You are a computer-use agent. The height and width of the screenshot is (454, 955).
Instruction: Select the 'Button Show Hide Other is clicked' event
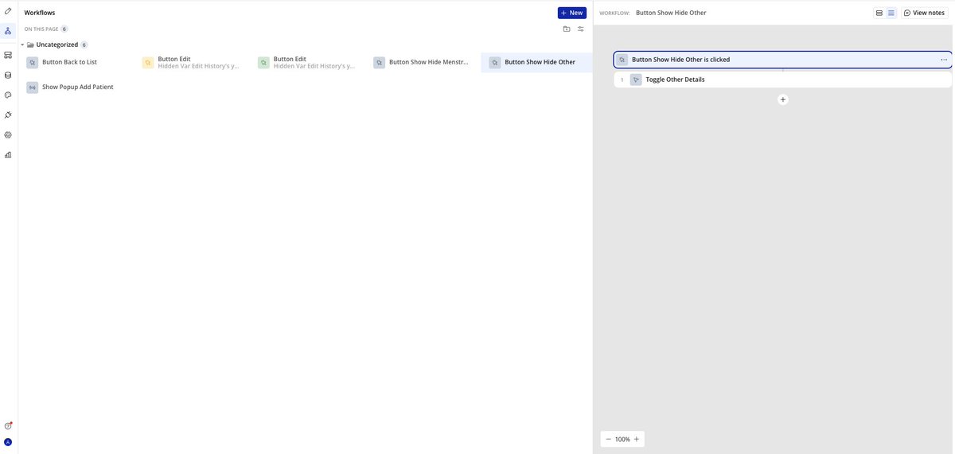(783, 60)
